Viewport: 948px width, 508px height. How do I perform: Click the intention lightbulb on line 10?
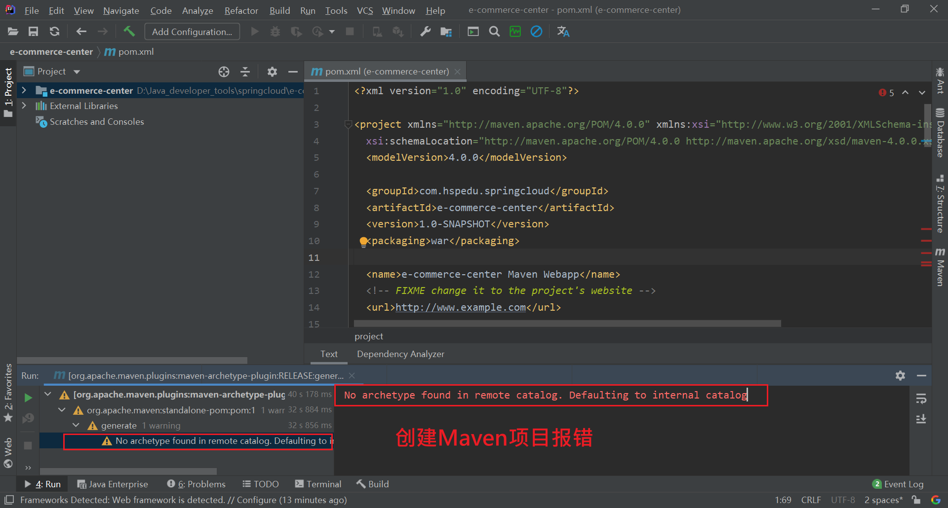pyautogui.click(x=363, y=241)
